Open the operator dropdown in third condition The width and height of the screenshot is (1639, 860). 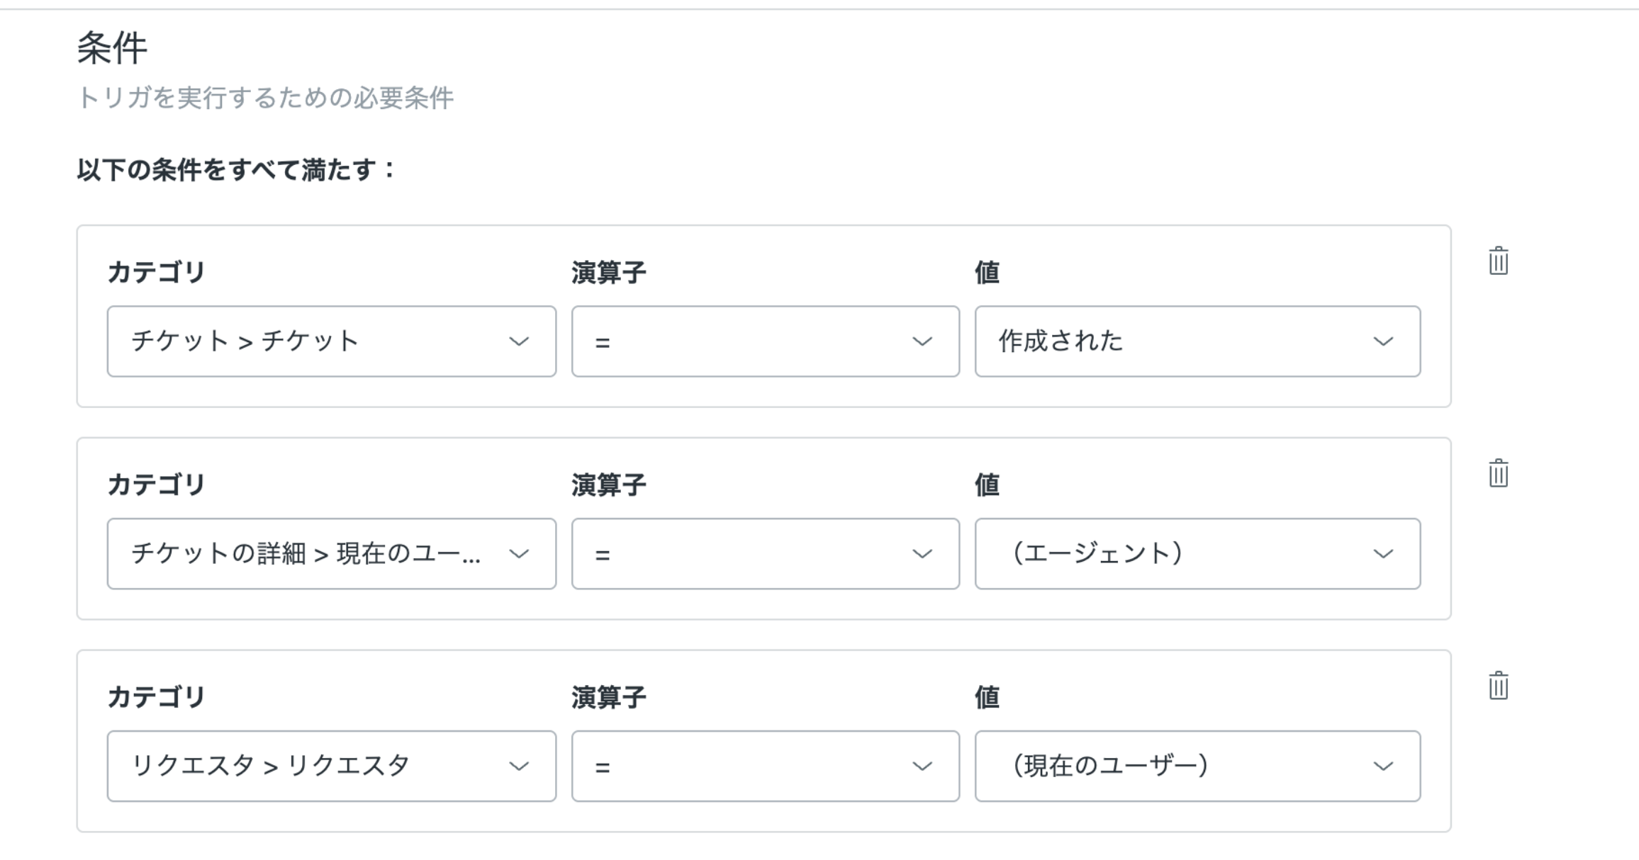(x=765, y=766)
